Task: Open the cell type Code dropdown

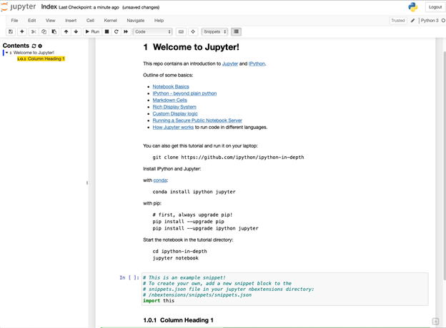Action: pyautogui.click(x=153, y=31)
